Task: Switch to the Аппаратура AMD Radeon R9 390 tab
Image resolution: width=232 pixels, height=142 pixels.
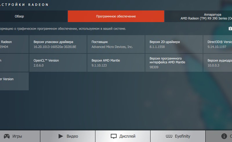Action: 198,16
